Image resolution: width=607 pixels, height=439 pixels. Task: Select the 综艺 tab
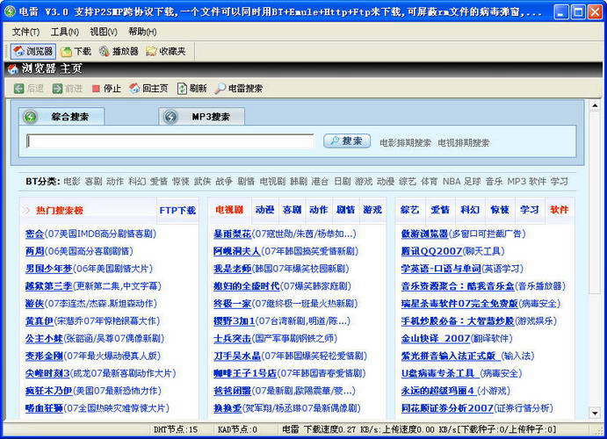tap(410, 210)
